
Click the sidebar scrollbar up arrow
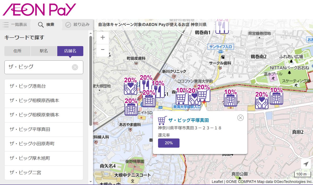(x=91, y=33)
